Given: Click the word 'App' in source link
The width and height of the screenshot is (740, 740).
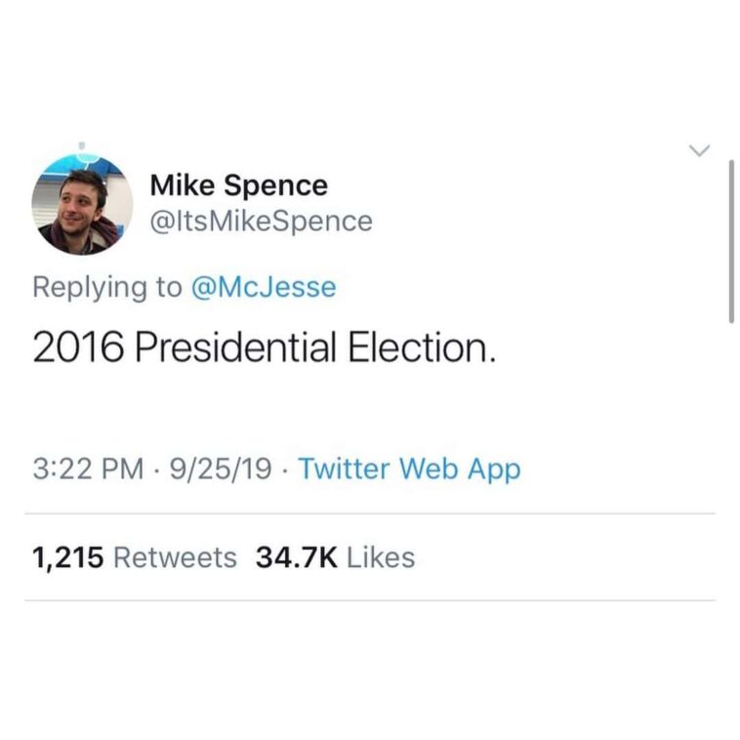Looking at the screenshot, I should [x=494, y=470].
